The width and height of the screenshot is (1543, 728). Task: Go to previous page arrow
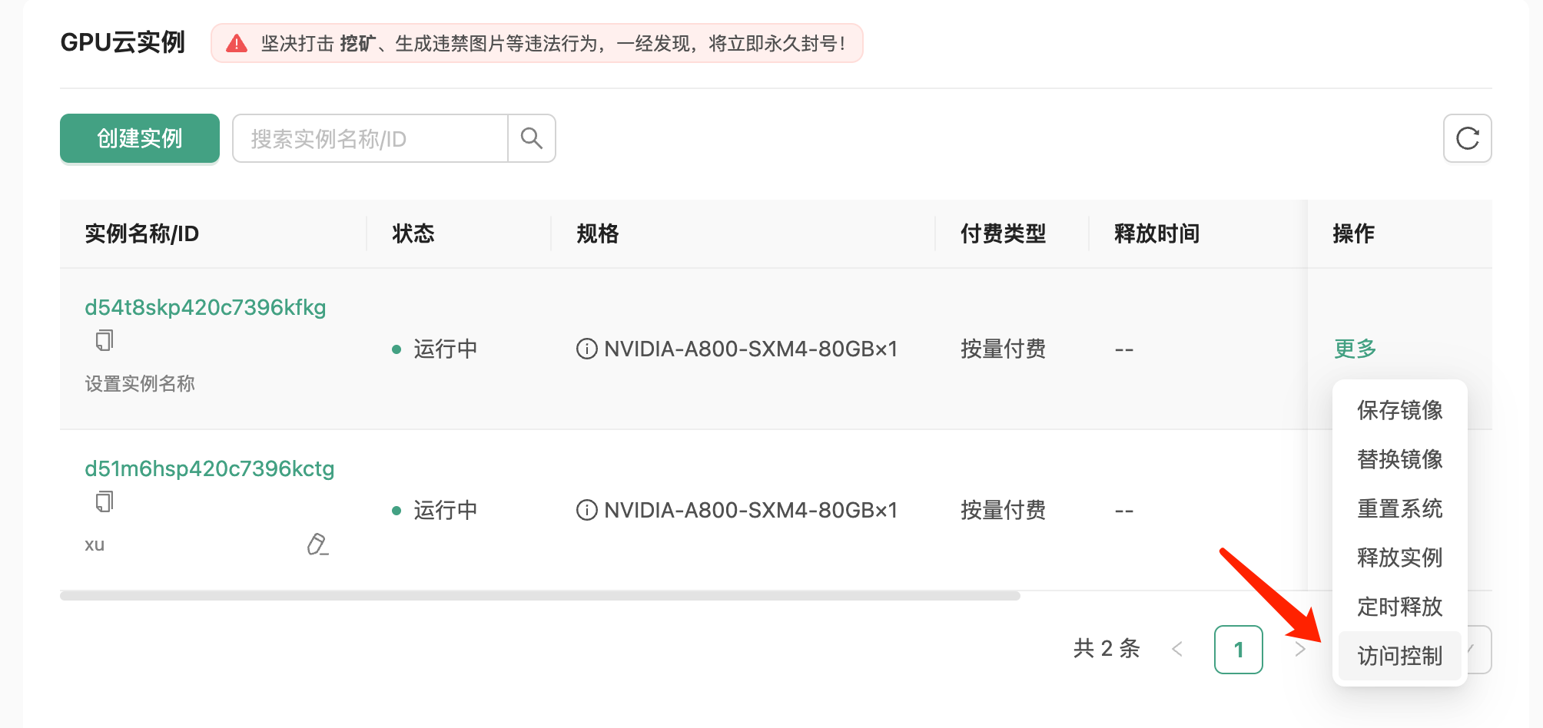(x=1176, y=650)
